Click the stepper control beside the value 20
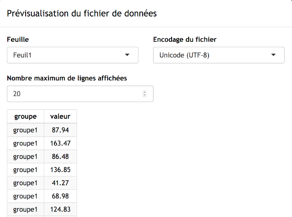292x217 pixels. pyautogui.click(x=145, y=94)
